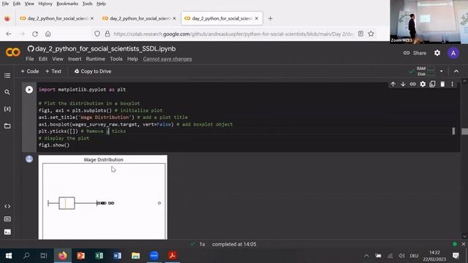Open Excel from the taskbar
Viewport: 468px width, 263px height.
click(99, 256)
